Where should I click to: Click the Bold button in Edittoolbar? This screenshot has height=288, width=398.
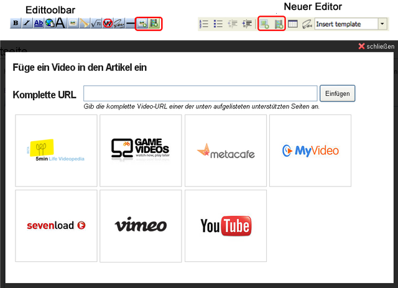click(x=16, y=23)
